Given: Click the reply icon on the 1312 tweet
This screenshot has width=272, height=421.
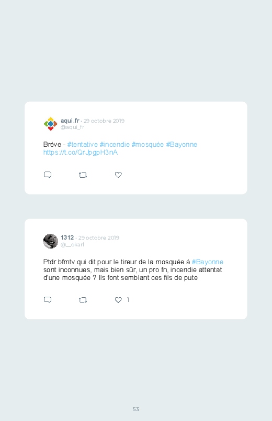Looking at the screenshot, I should [48, 300].
